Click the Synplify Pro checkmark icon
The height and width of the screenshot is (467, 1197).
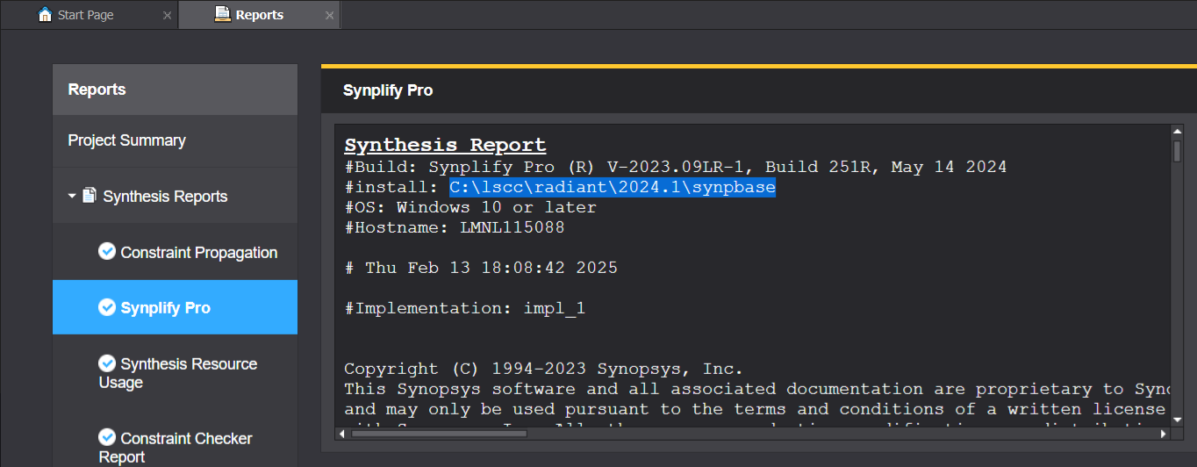(x=107, y=307)
